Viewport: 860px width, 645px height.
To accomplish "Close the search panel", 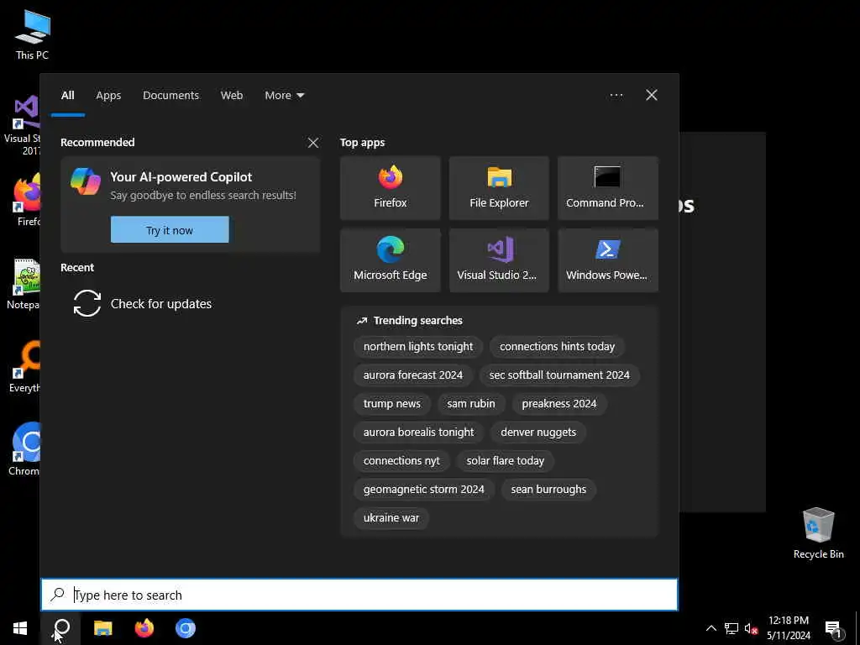I will pyautogui.click(x=652, y=95).
